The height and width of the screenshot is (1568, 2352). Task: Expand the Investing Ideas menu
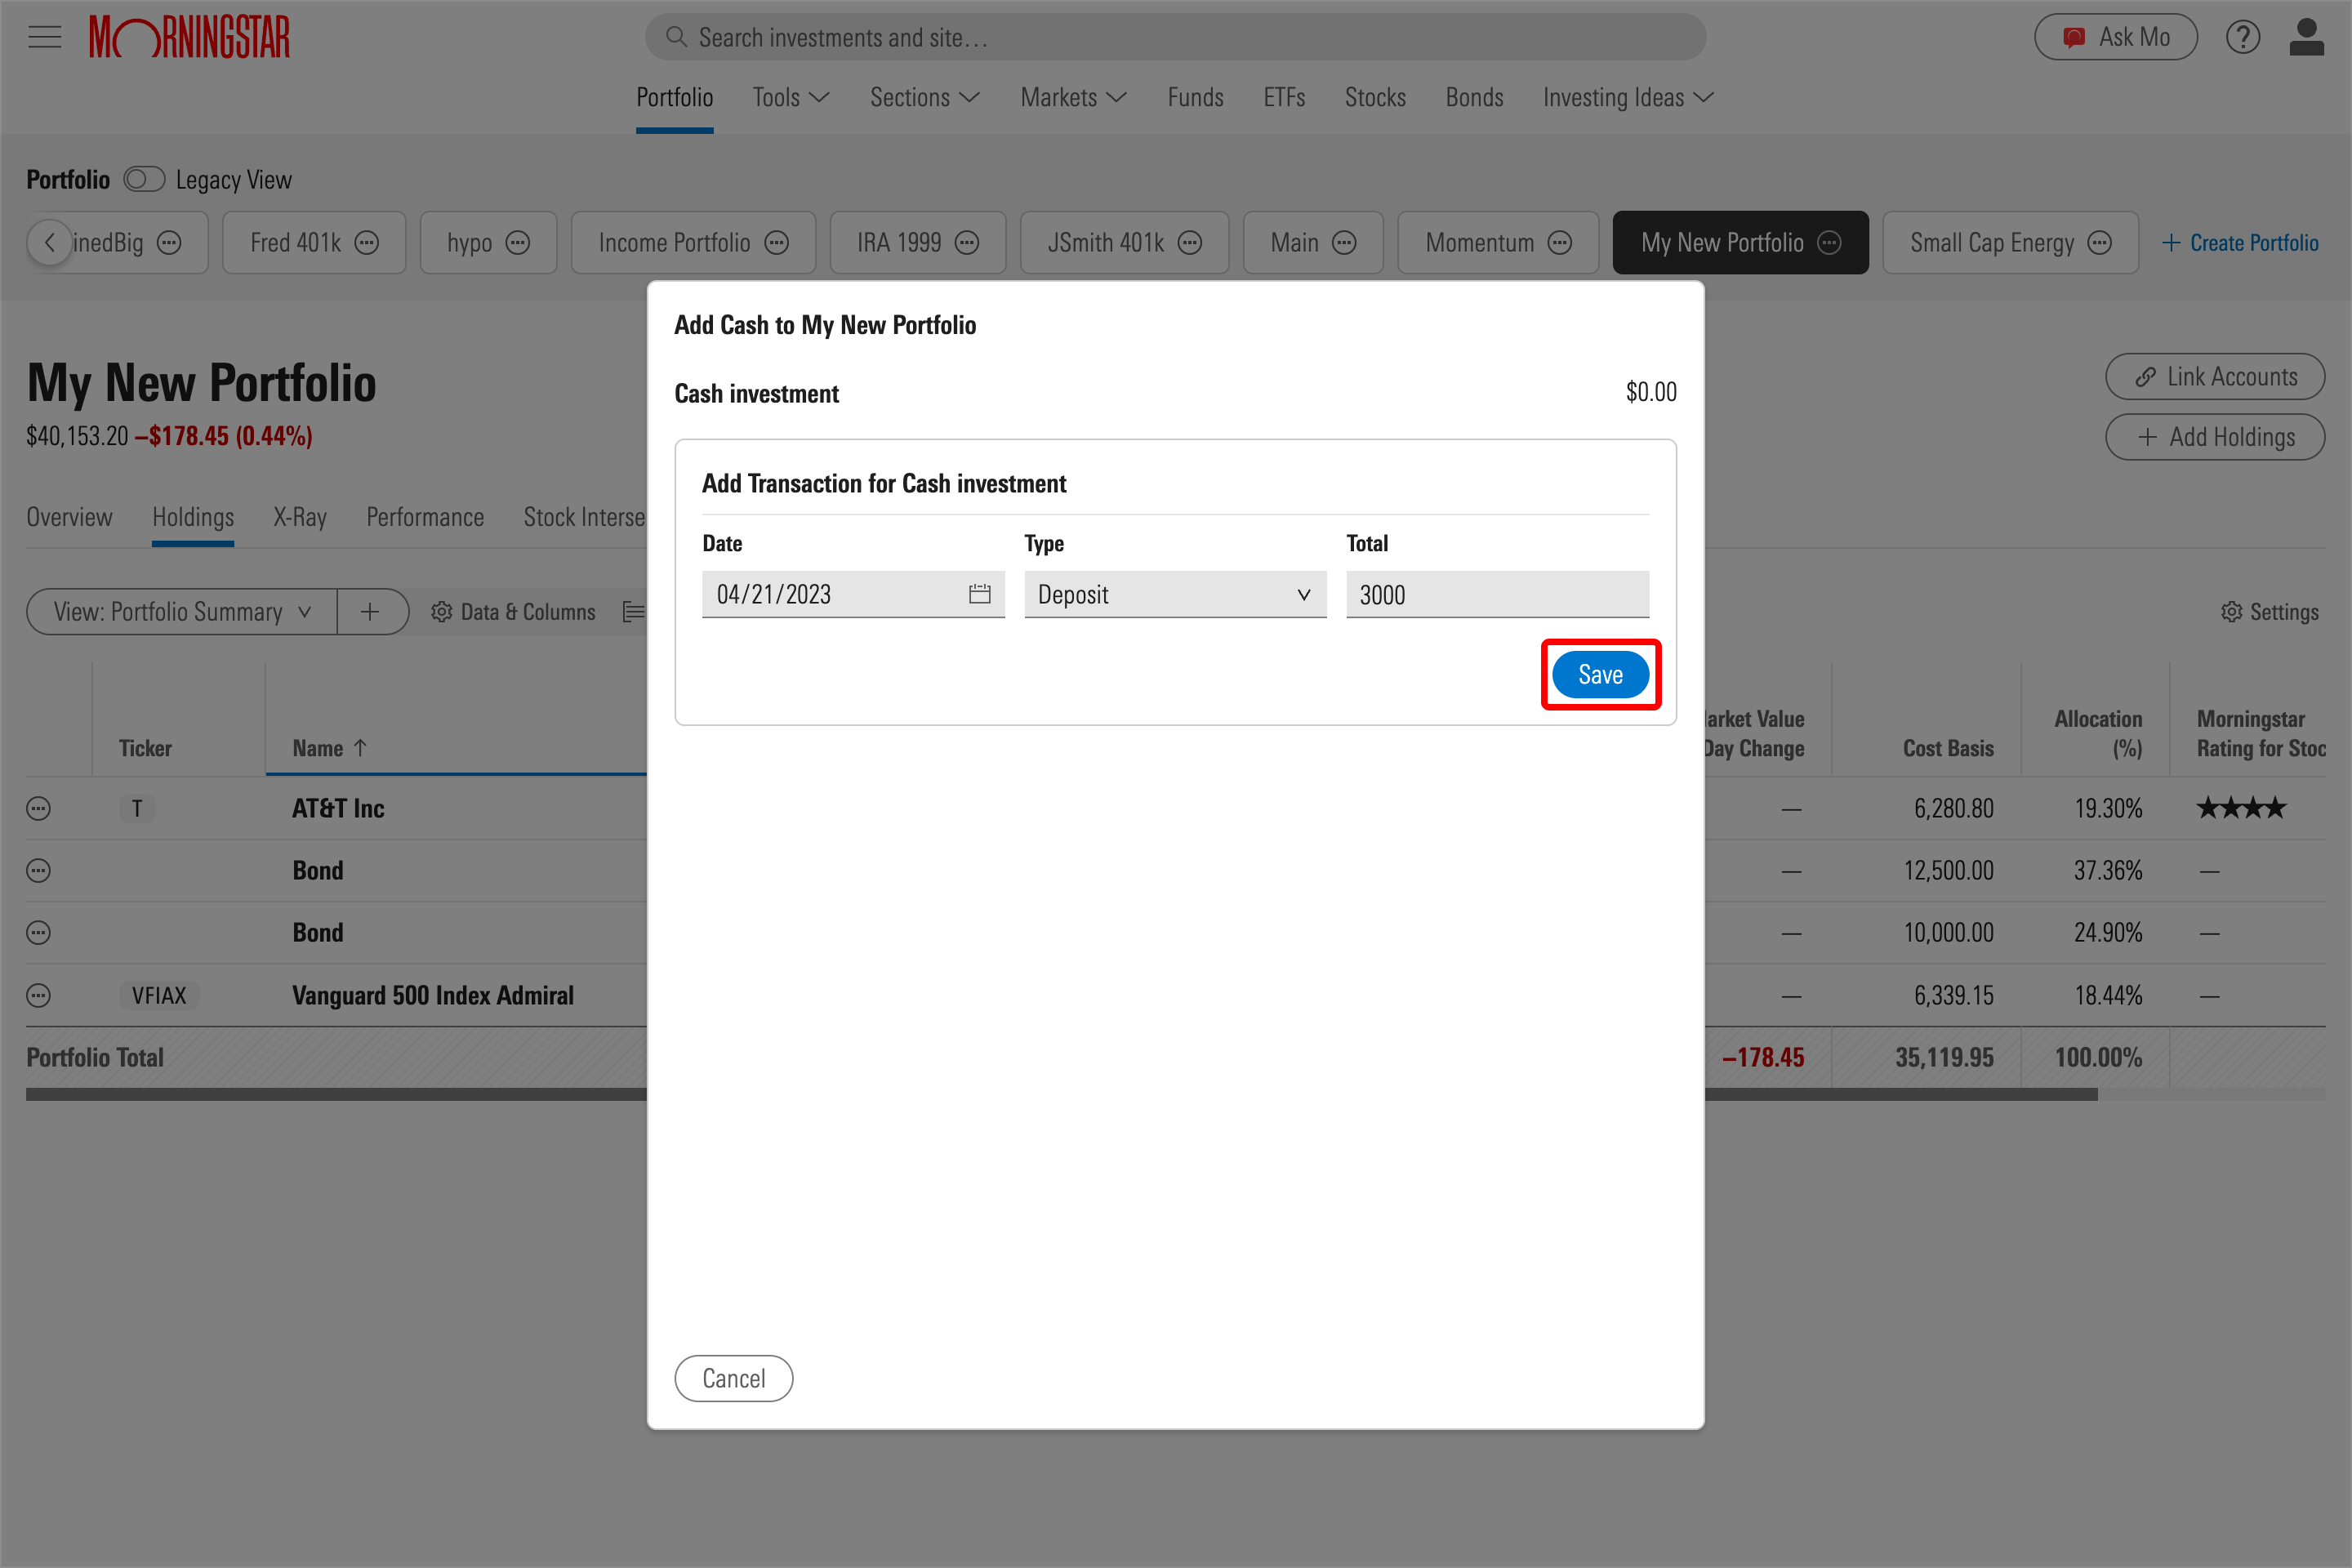click(x=1628, y=97)
